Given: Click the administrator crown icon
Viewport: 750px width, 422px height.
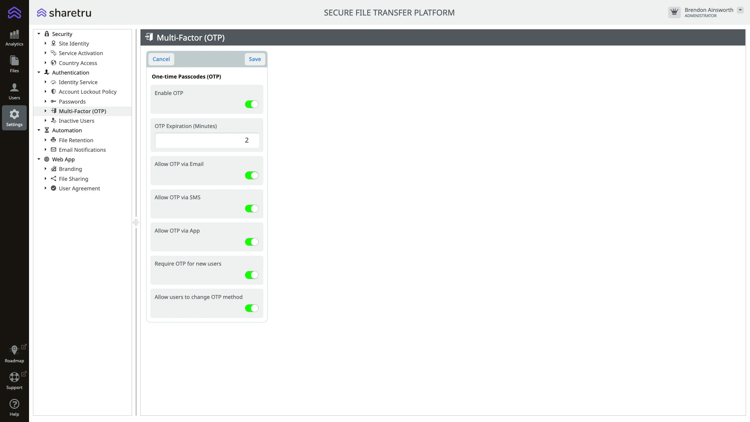Looking at the screenshot, I should pos(674,12).
